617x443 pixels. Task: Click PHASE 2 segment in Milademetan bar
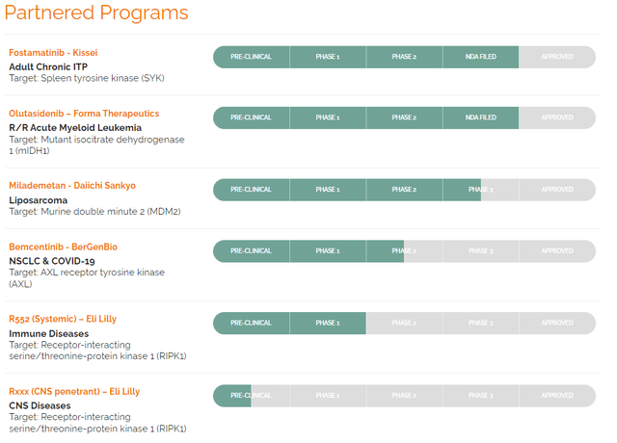[x=404, y=190]
